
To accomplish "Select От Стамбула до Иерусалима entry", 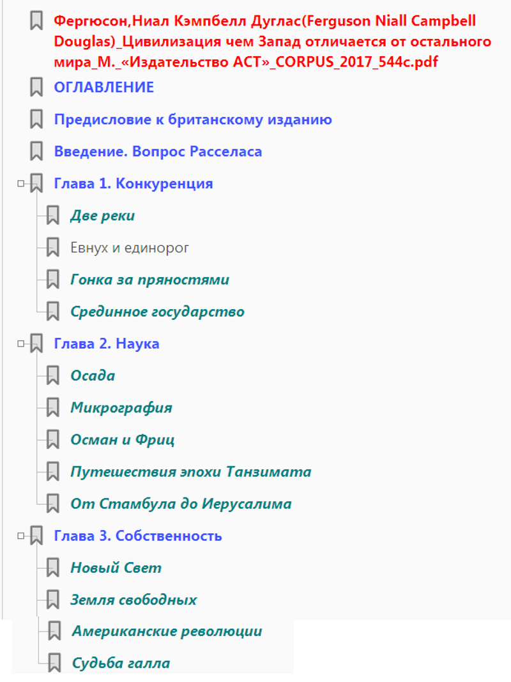I will coord(181,504).
